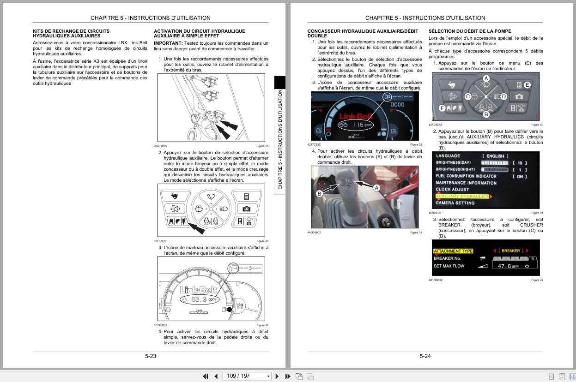The image size is (576, 382).
Task: Enable continuous scrolling layout
Action: (562, 376)
